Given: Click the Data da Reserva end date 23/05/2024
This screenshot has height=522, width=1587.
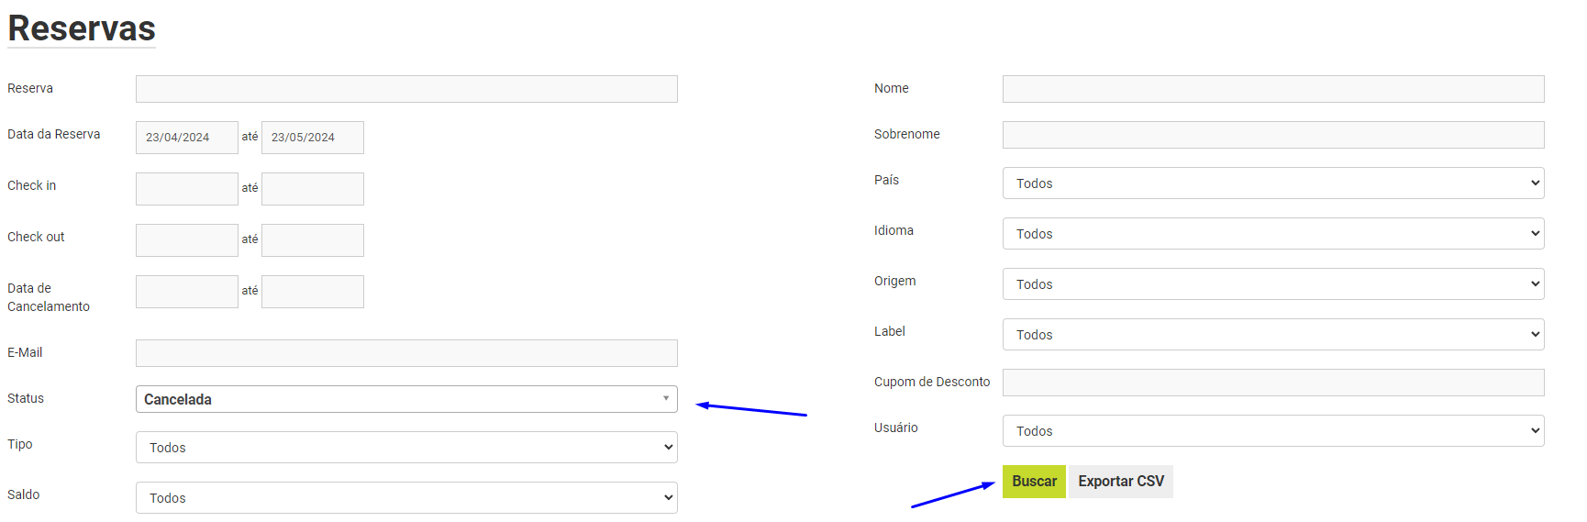Looking at the screenshot, I should tap(313, 138).
